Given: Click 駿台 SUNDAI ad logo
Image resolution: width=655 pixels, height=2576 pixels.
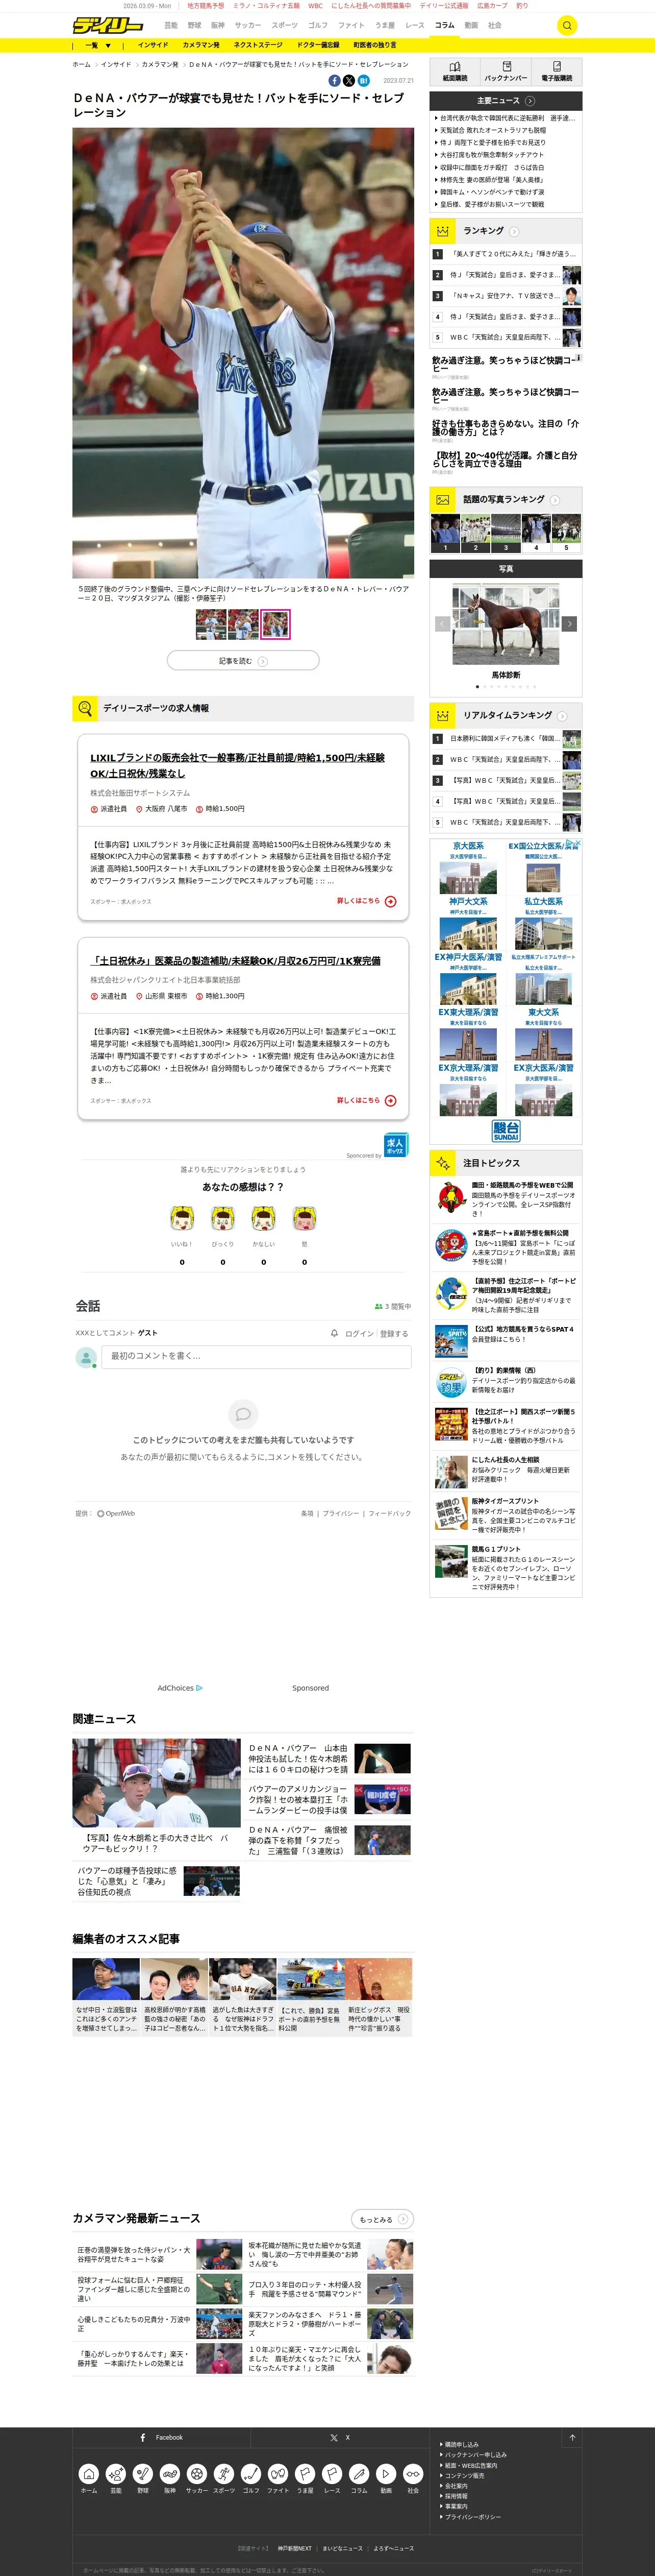Looking at the screenshot, I should click(506, 1130).
